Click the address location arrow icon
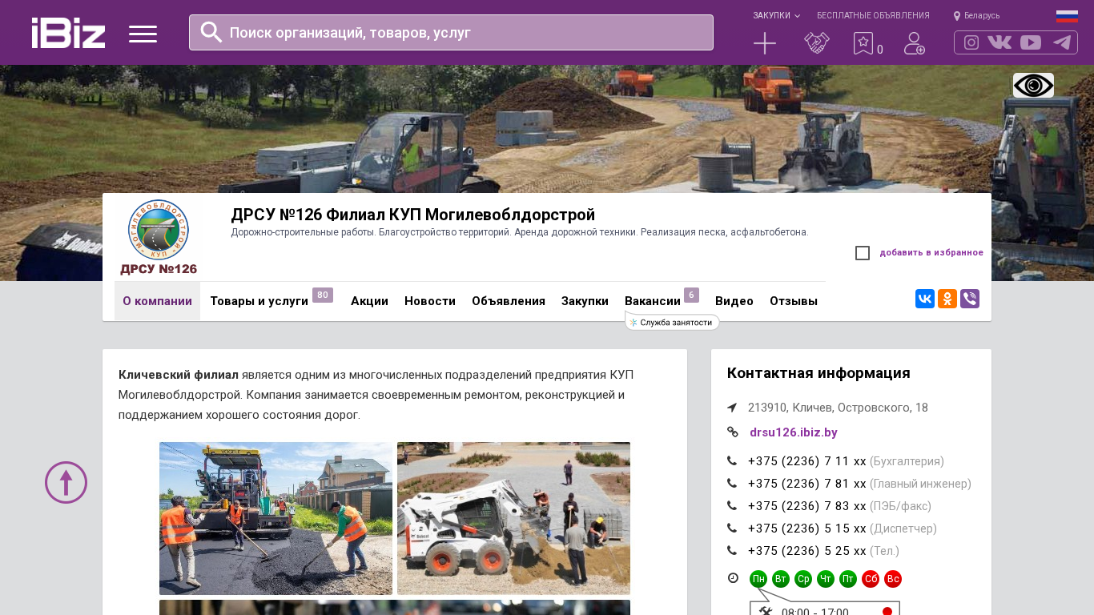1094x615 pixels. tap(732, 408)
